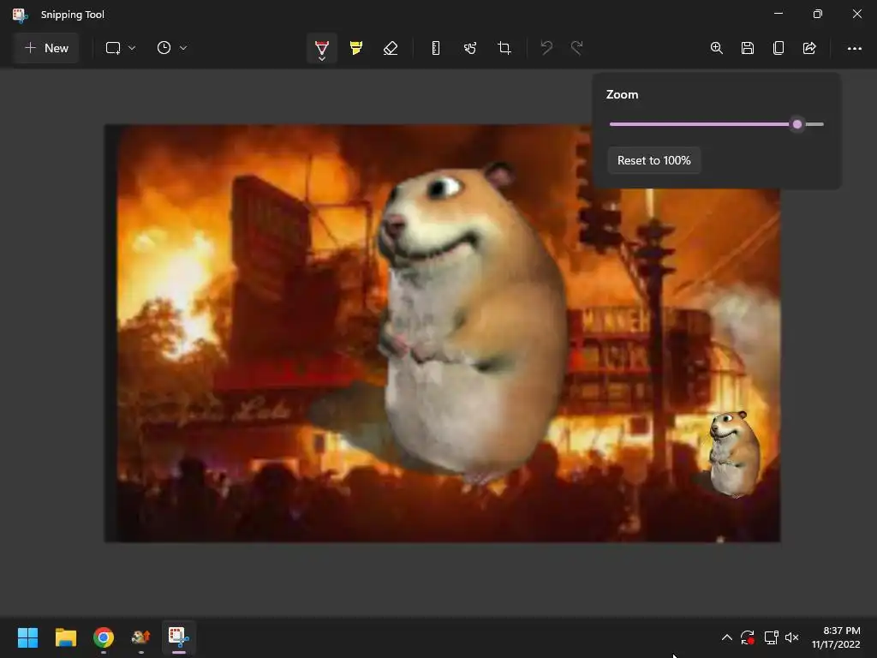This screenshot has height=658, width=877.
Task: Reset zoom to 100%
Action: pos(653,160)
